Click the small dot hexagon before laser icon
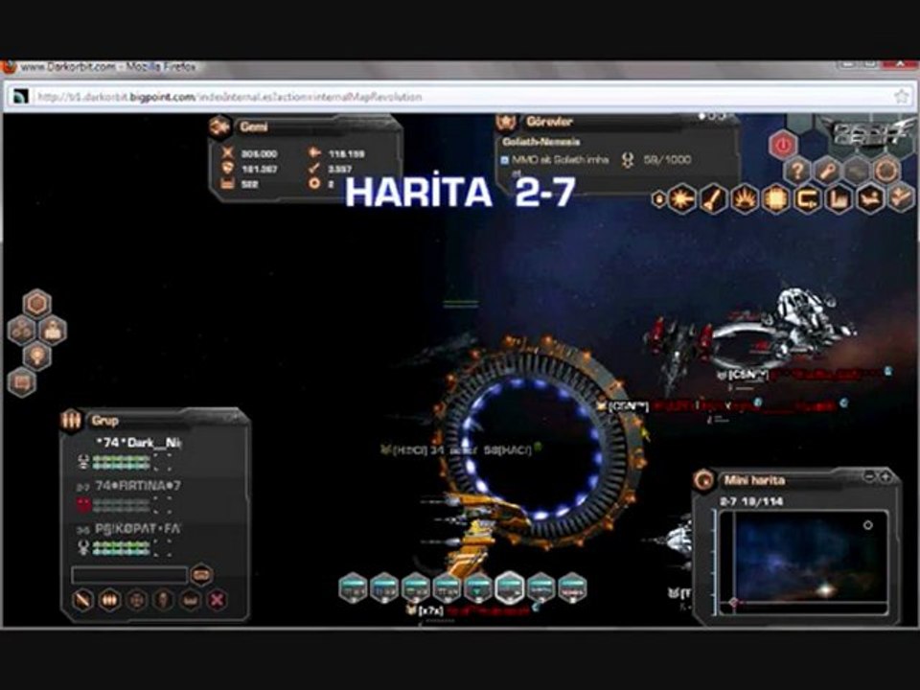This screenshot has height=690, width=920. click(659, 199)
